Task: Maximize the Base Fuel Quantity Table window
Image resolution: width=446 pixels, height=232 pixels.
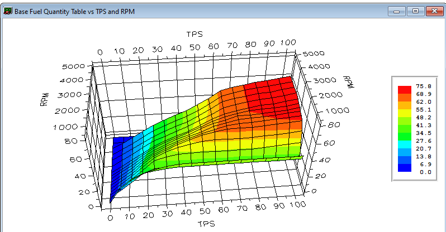Action: pos(415,11)
